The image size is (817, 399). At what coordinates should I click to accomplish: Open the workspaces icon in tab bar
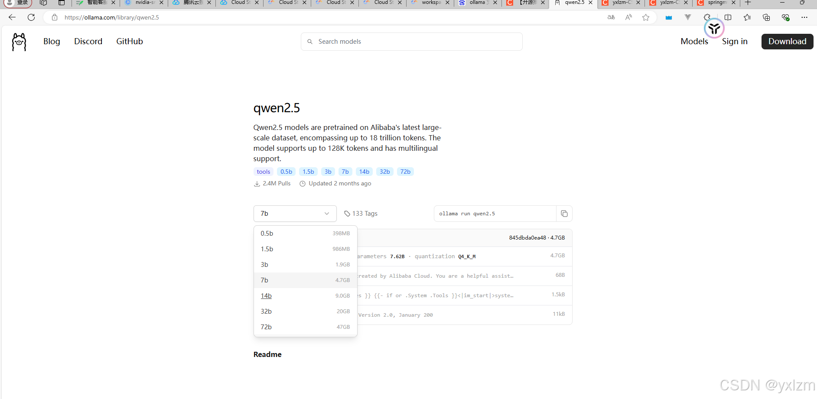coord(43,3)
